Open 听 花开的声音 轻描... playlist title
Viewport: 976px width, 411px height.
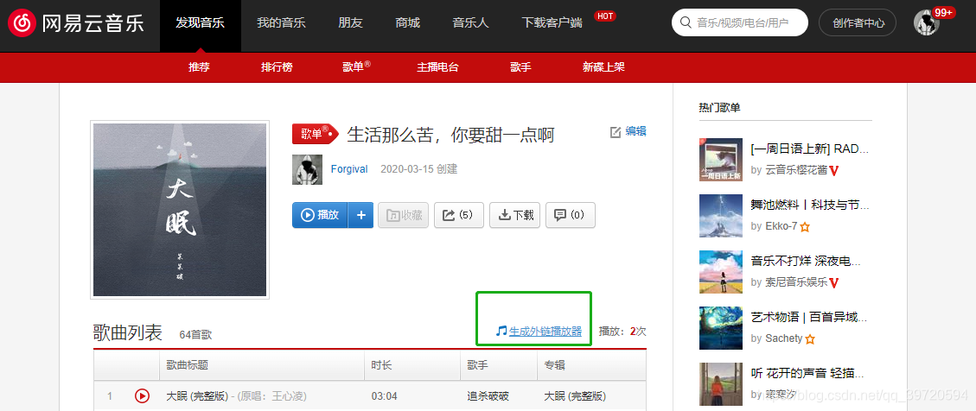(x=807, y=374)
